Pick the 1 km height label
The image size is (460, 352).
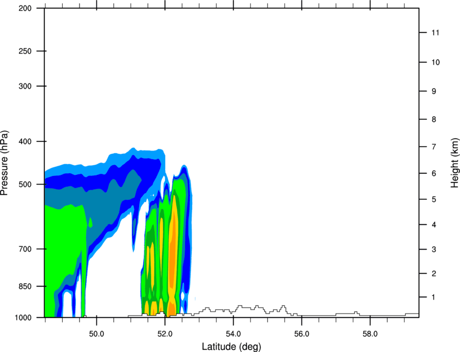click(433, 297)
